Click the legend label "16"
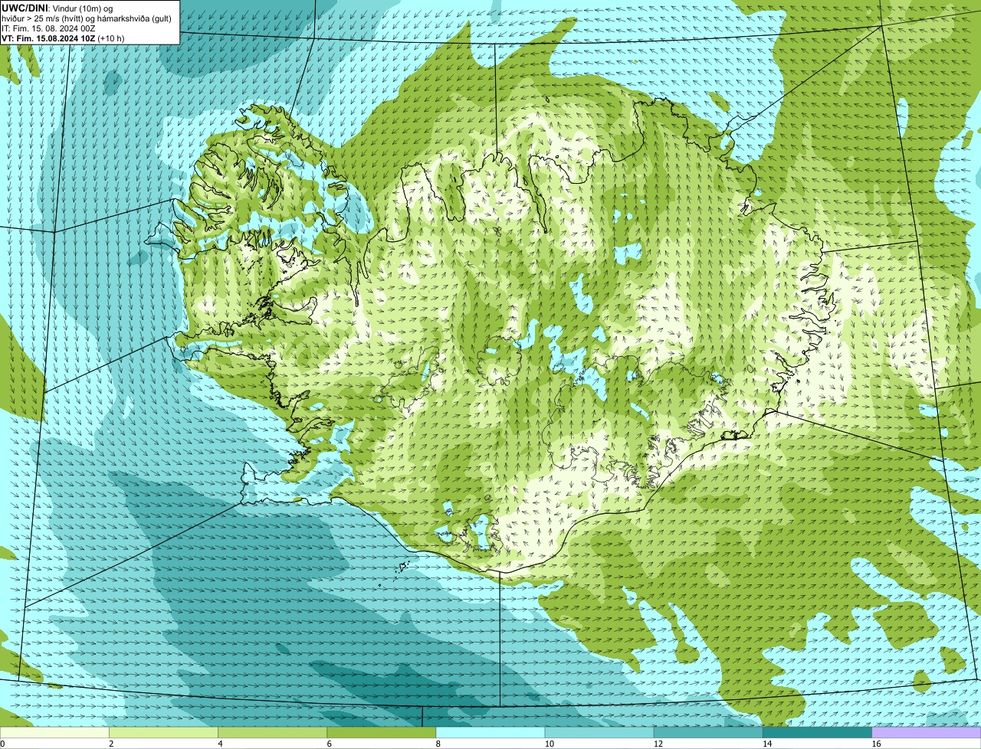The width and height of the screenshot is (981, 749). 876,744
